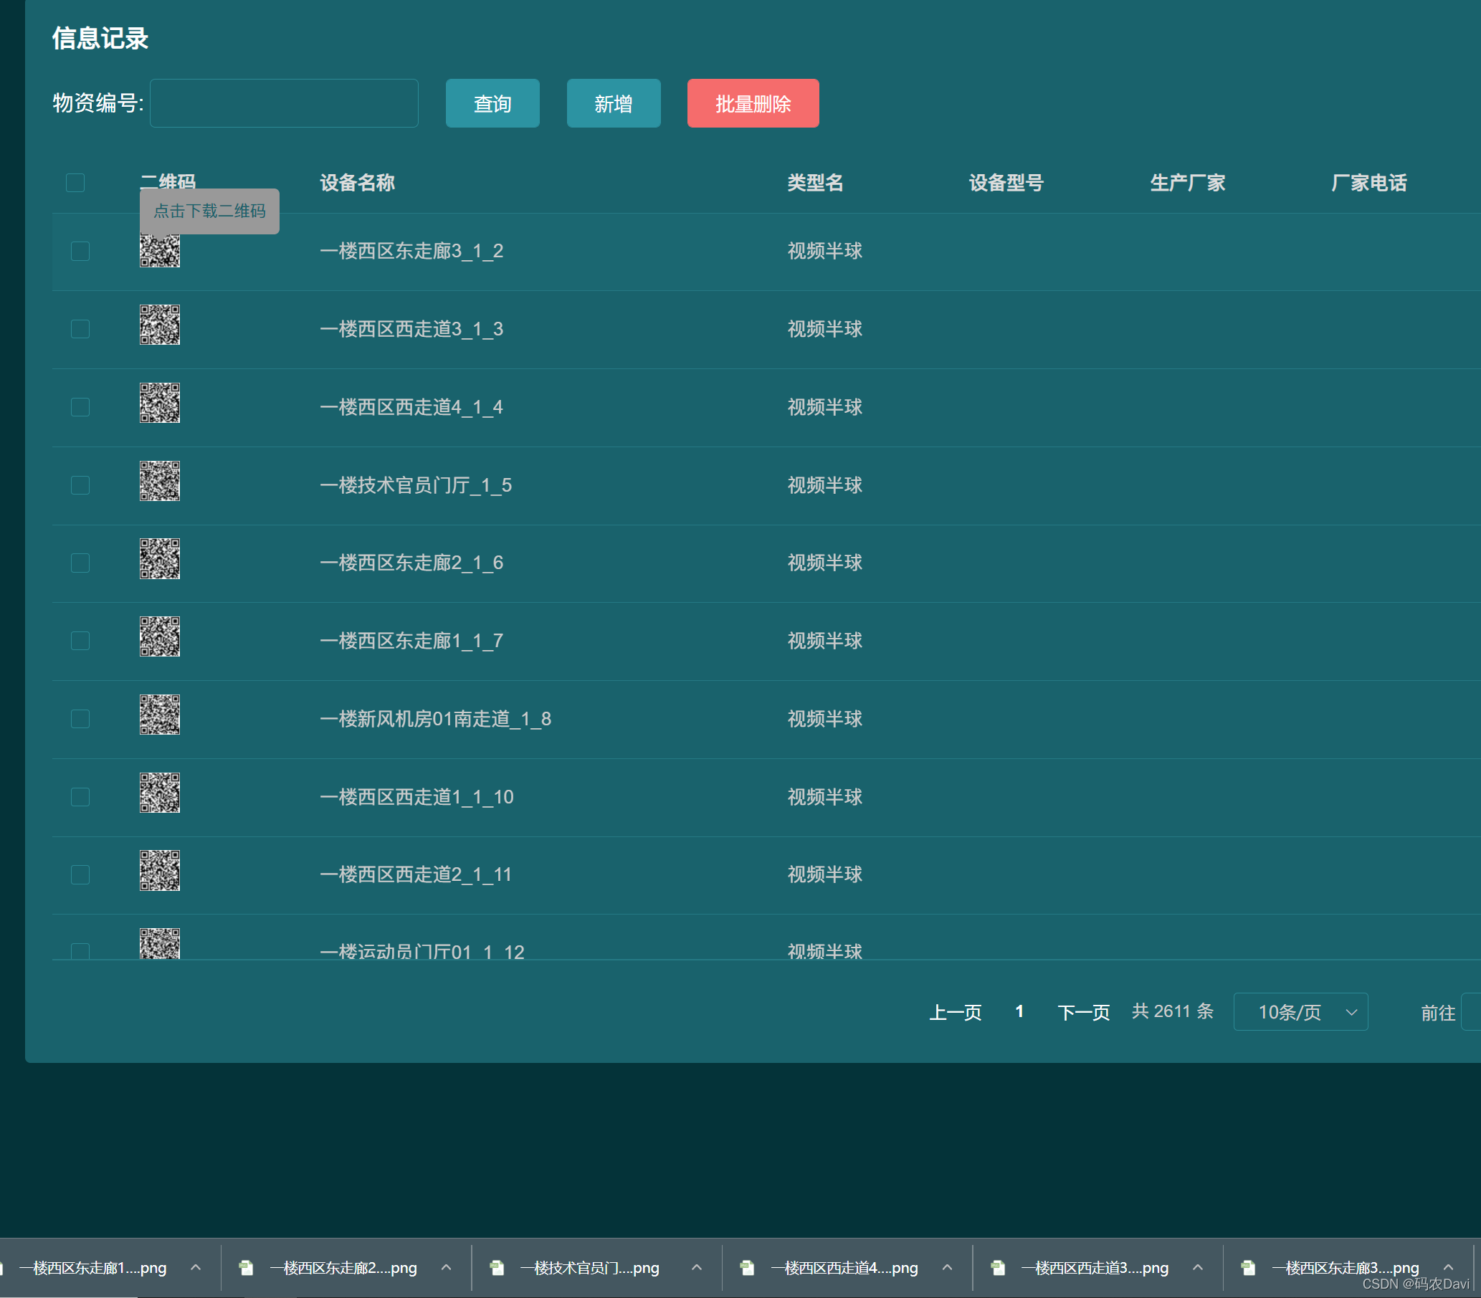1481x1298 pixels.
Task: Expand options for 一楼西区东走廊3 download
Action: (x=1448, y=1268)
